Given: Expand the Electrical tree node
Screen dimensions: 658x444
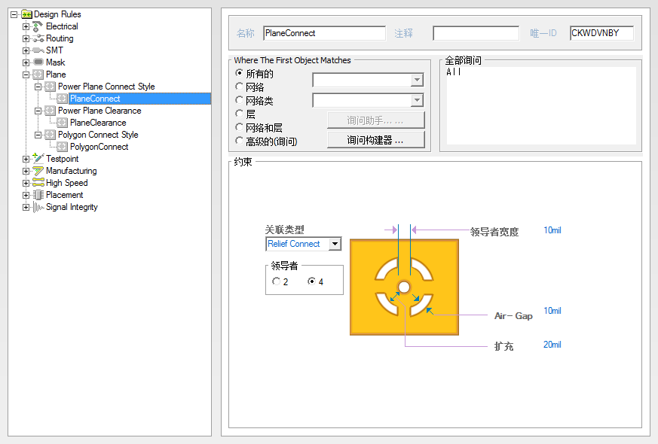Looking at the screenshot, I should click(26, 26).
